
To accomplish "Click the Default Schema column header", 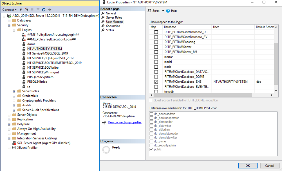I will coord(264,27).
